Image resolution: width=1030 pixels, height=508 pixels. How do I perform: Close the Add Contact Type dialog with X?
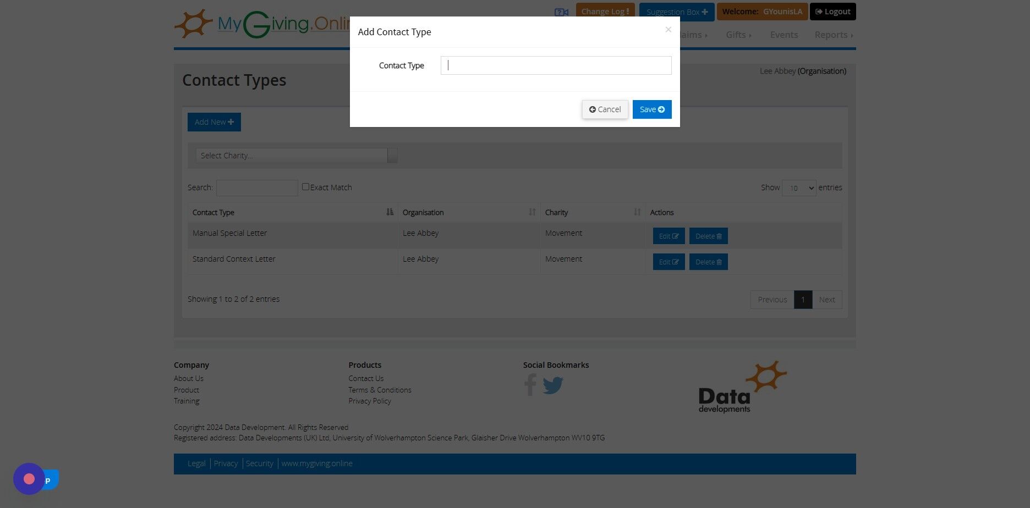click(x=668, y=30)
